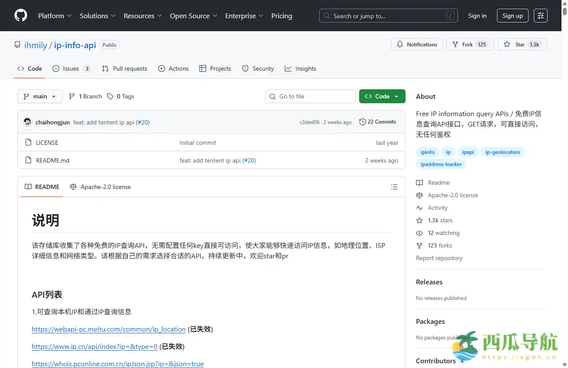Click the watching eye icon in sidebar
The image size is (568, 368).
419,233
